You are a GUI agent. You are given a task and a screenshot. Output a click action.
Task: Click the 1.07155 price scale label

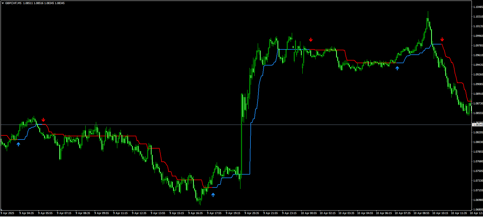(x=478, y=190)
